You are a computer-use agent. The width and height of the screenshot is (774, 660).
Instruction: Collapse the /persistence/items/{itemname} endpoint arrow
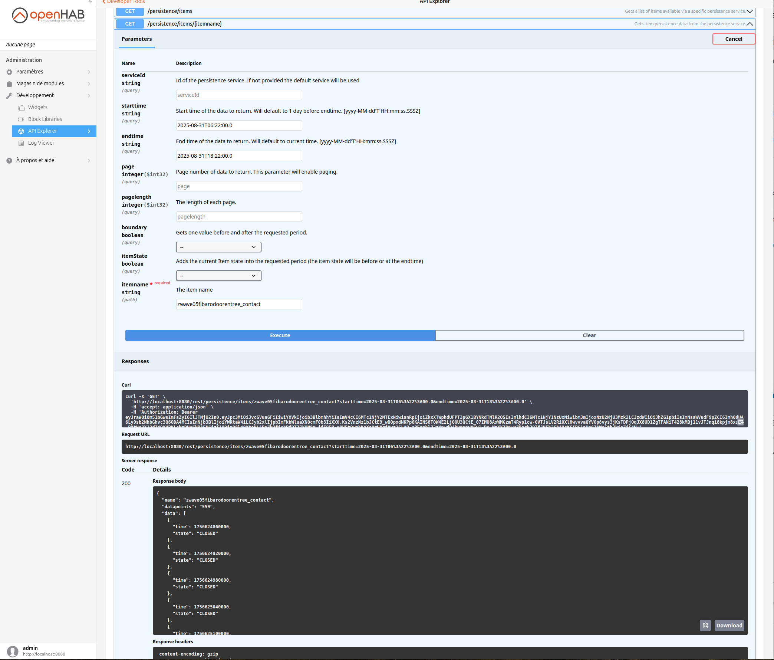(750, 24)
